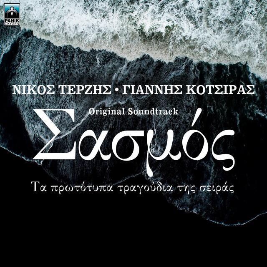The height and width of the screenshot is (267, 267).
Task: Click the artist name ΝΙΚΟΣ ΤΕΡΖΗΣ
Action: [62, 90]
